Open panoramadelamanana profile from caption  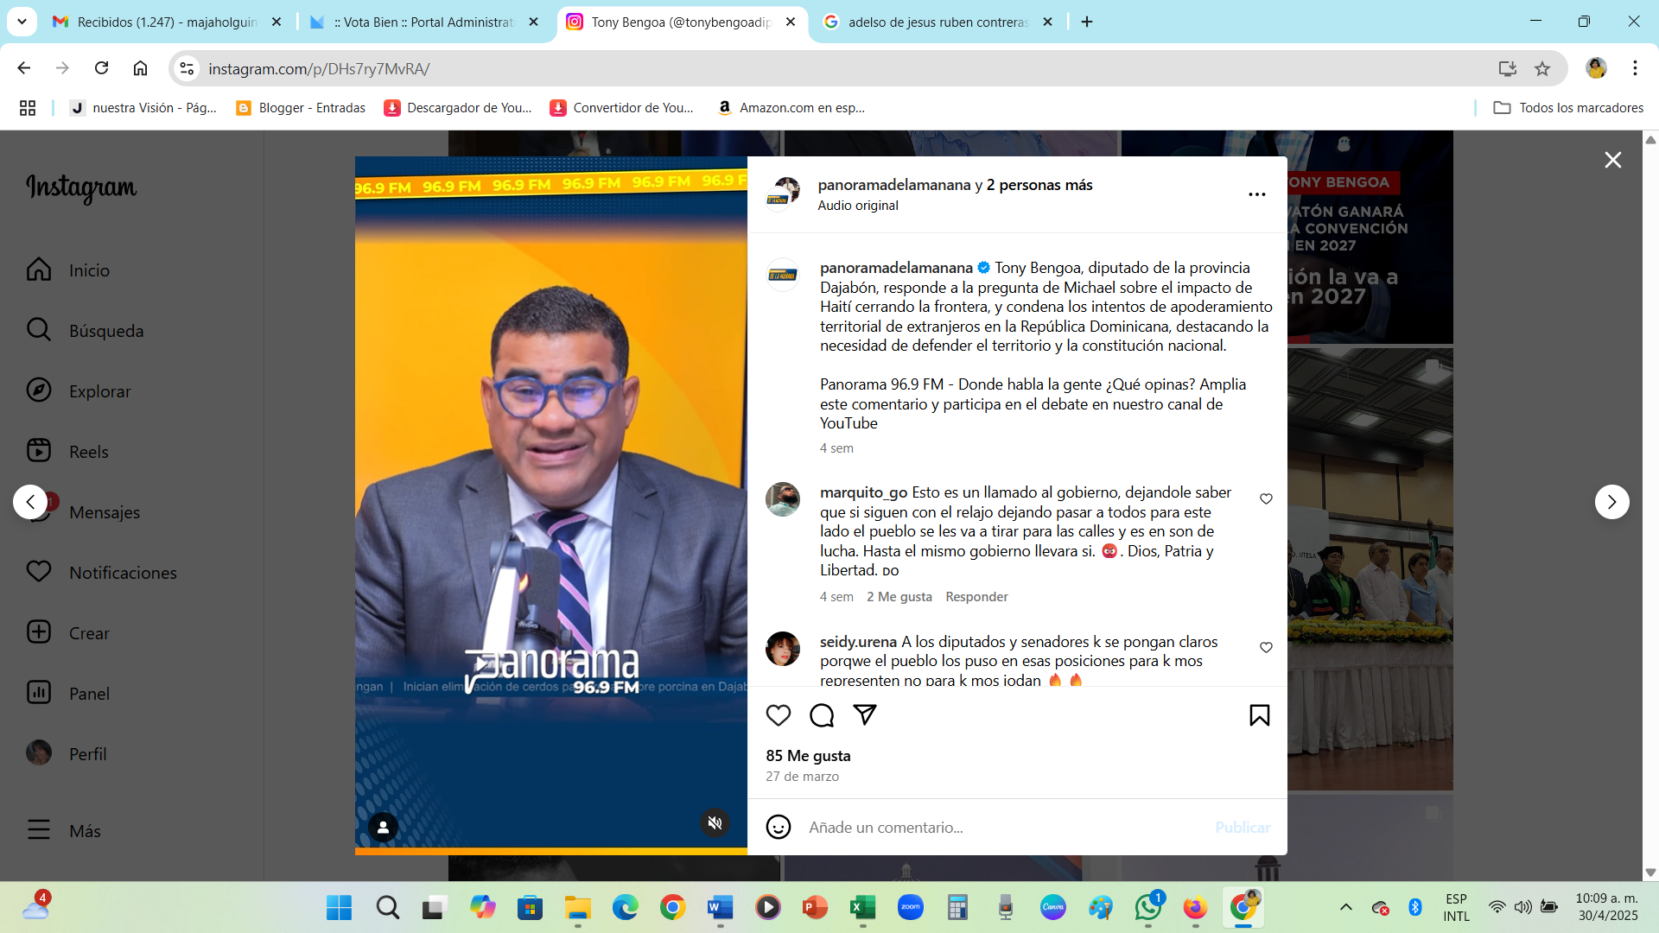click(x=896, y=268)
